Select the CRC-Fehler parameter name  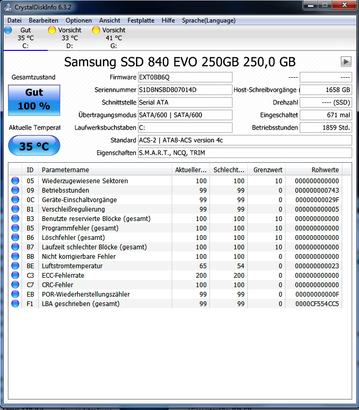click(58, 285)
